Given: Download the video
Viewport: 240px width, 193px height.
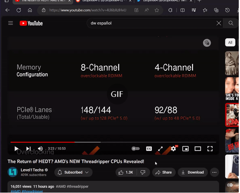Looking at the screenshot, I should [193, 172].
